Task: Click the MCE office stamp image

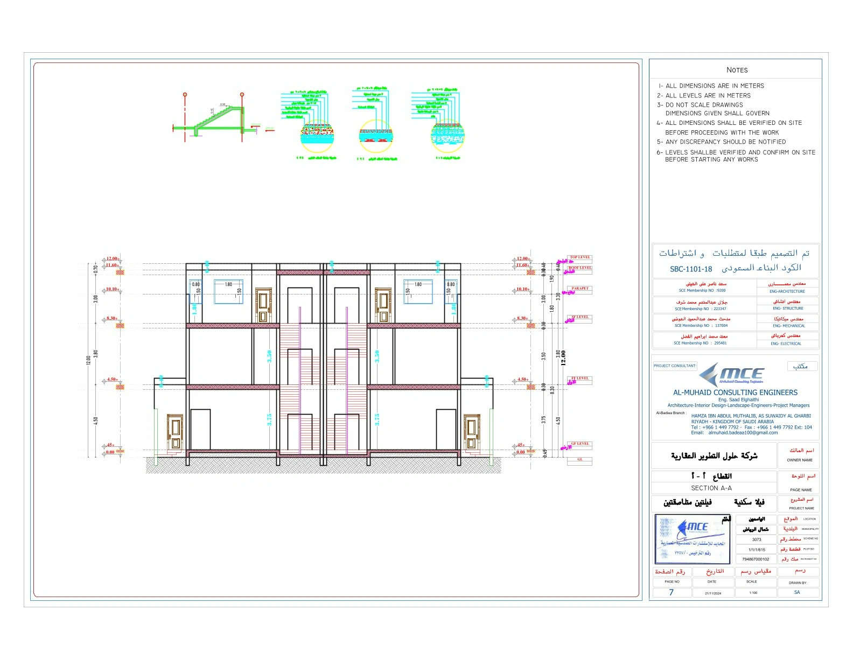Action: tap(691, 539)
